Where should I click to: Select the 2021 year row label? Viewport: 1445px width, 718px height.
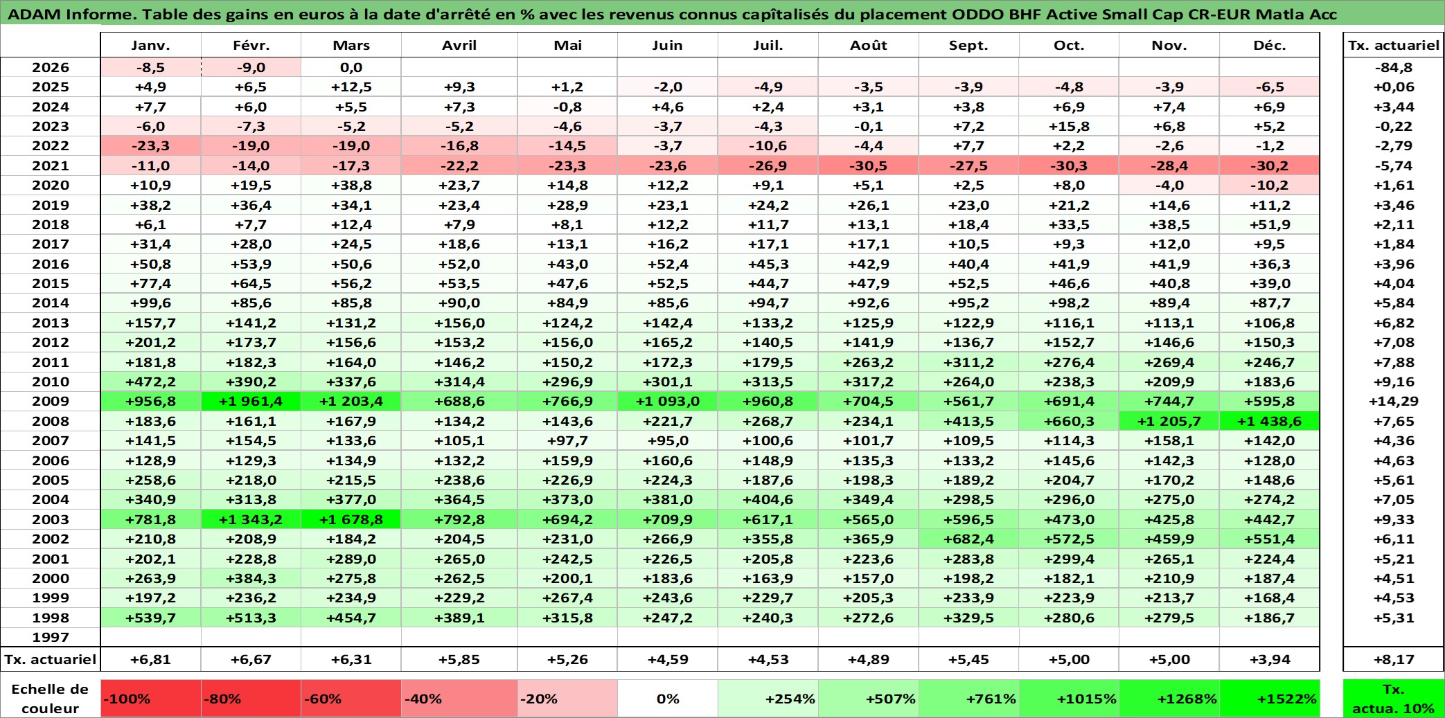point(51,166)
